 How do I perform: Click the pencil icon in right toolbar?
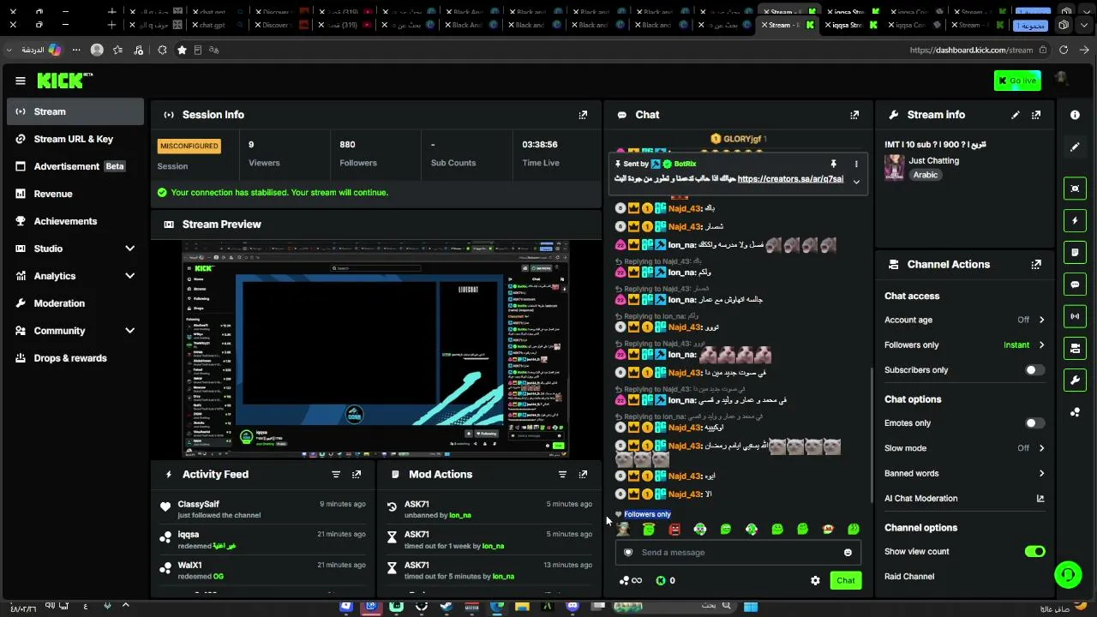(x=1075, y=147)
